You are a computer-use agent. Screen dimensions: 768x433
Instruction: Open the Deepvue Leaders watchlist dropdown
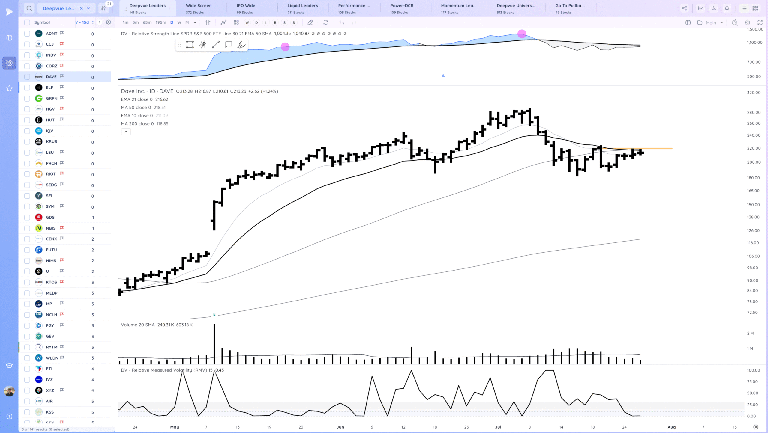click(88, 8)
